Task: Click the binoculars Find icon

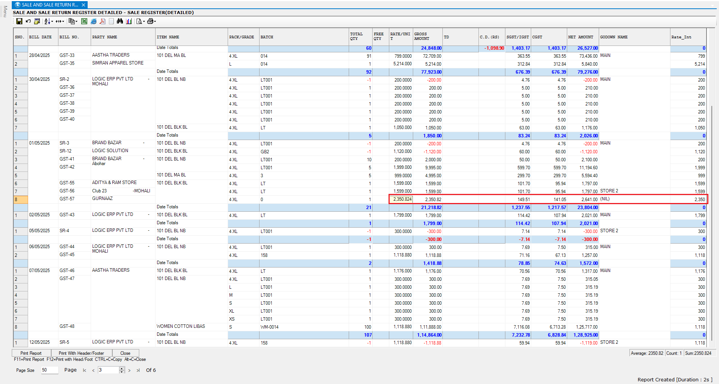Action: pyautogui.click(x=120, y=21)
